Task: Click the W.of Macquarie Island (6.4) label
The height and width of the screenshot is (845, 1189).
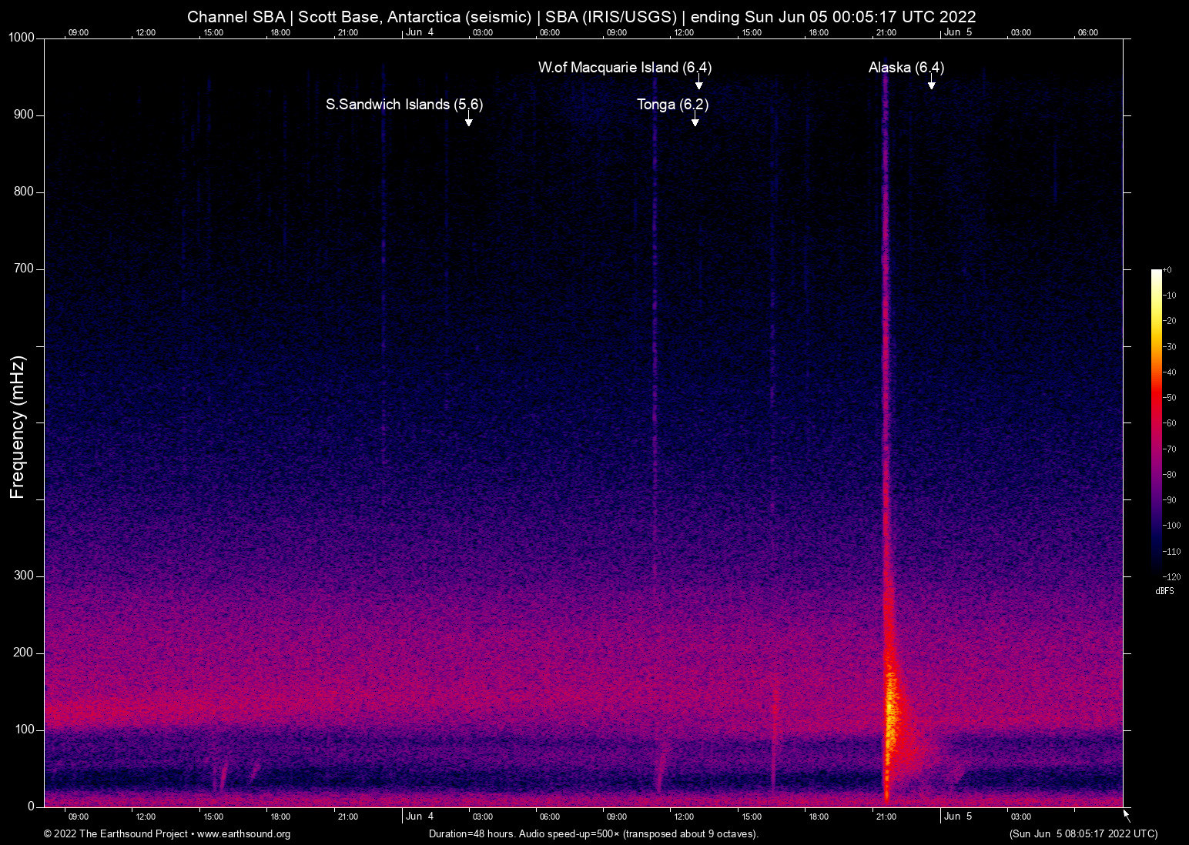Action: (x=624, y=68)
